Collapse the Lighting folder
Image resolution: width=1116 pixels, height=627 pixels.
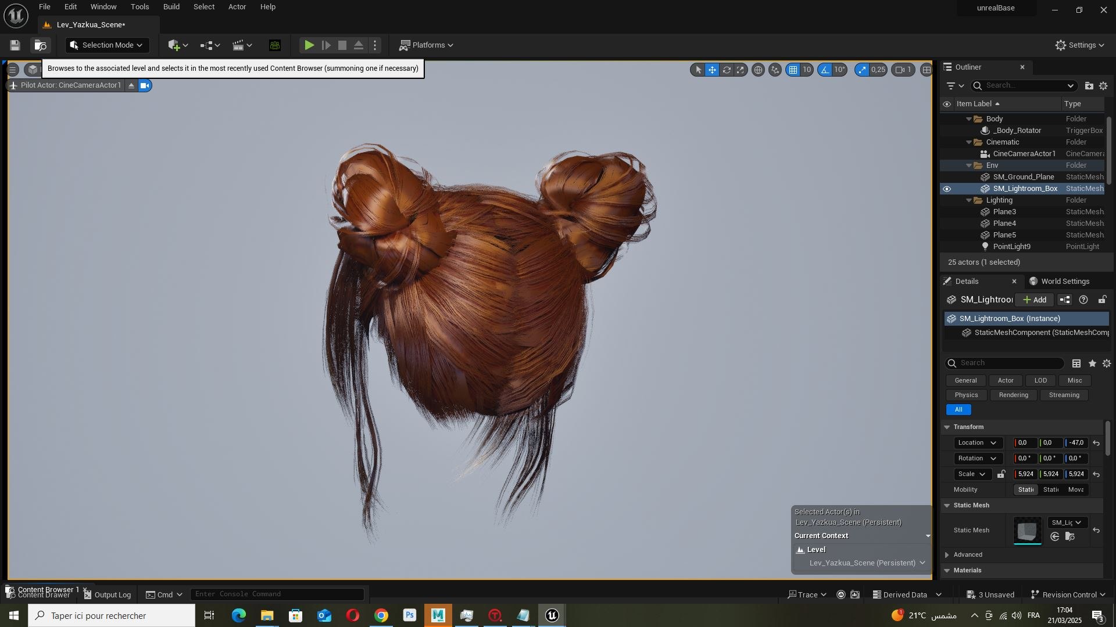[969, 200]
